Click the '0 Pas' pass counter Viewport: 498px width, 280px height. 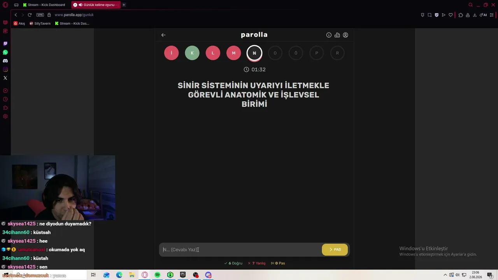tap(278, 263)
